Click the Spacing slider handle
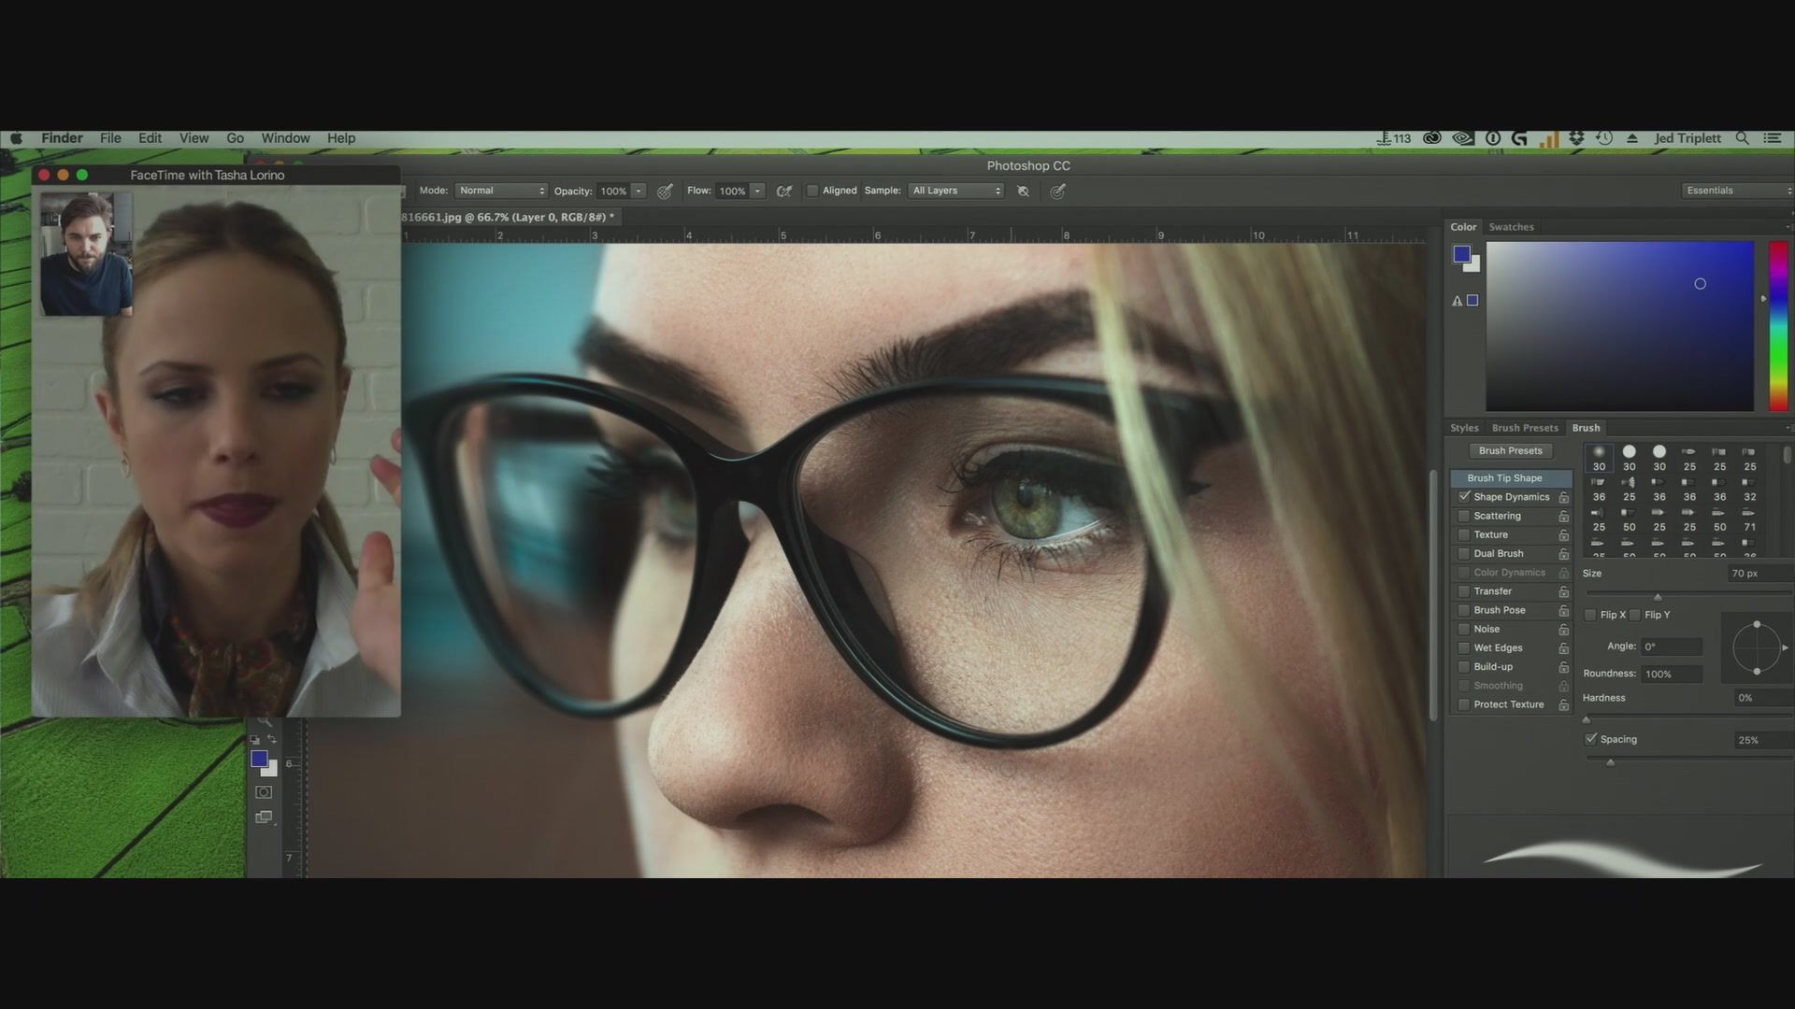The height and width of the screenshot is (1009, 1795). point(1610,762)
